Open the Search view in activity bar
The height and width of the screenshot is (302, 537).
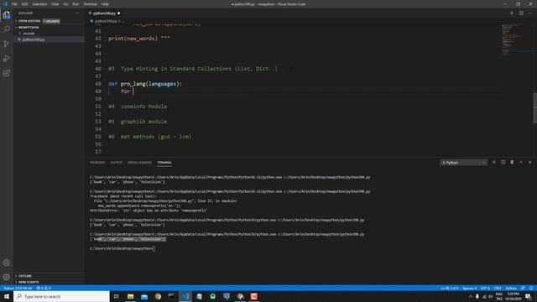7,29
